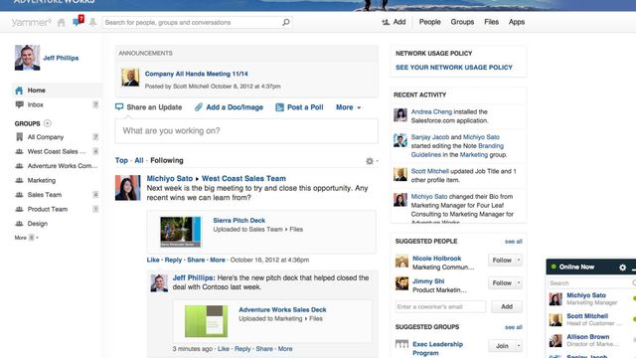Open dropdown arrow next to Join button
The height and width of the screenshot is (358, 636).
519,346
